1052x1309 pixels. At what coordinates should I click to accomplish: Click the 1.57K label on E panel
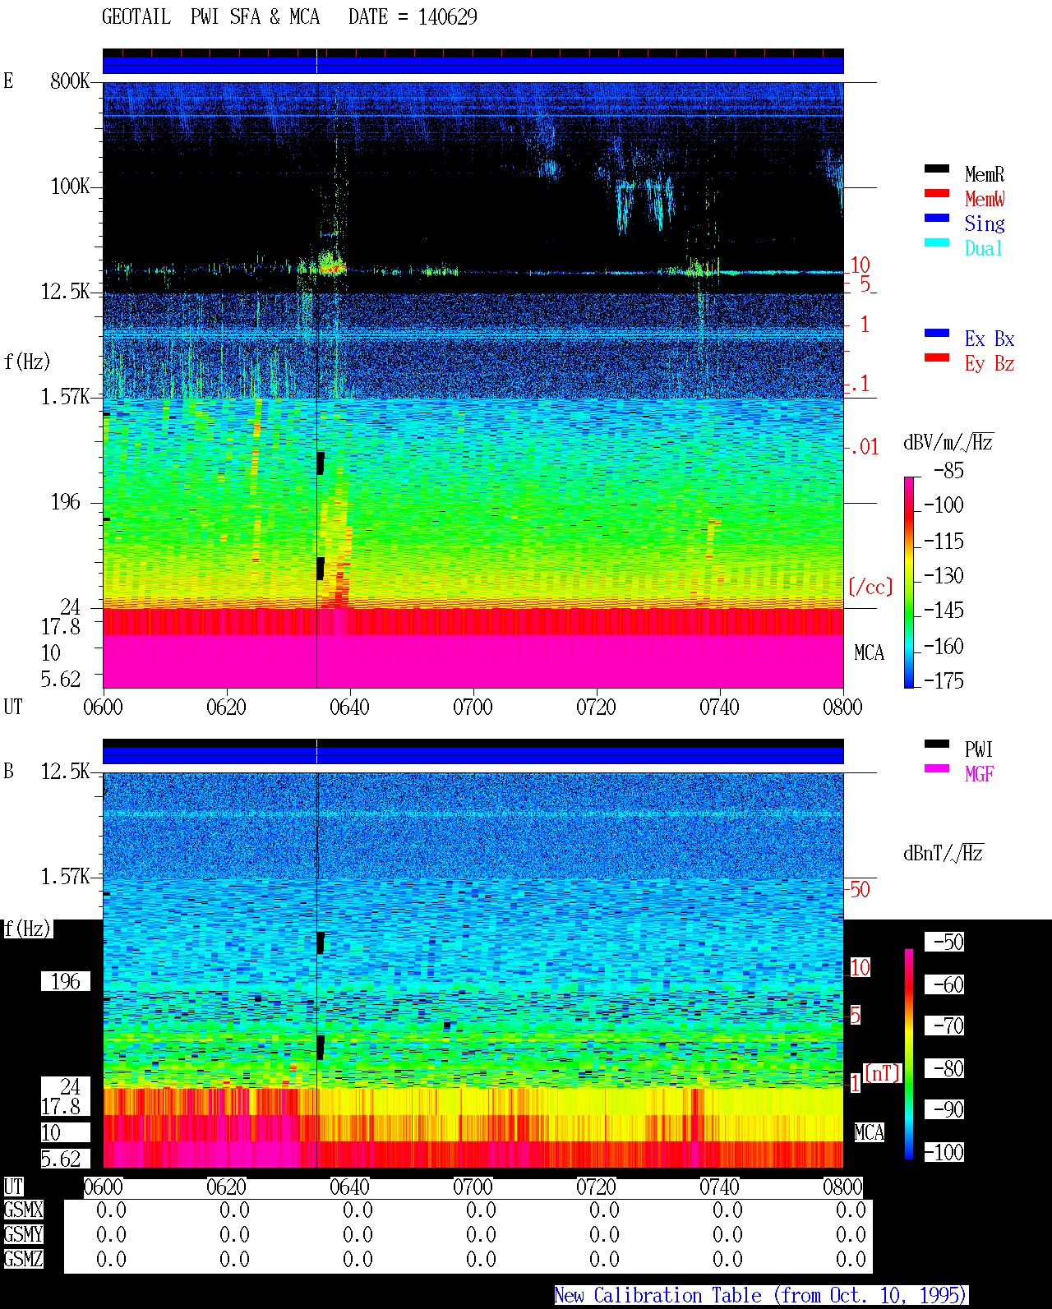click(x=66, y=396)
